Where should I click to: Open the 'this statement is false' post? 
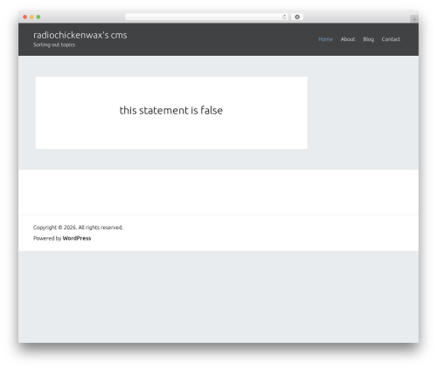pos(171,110)
